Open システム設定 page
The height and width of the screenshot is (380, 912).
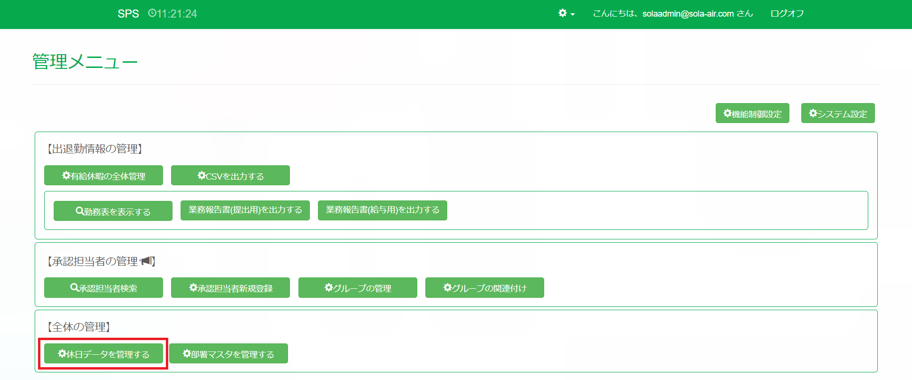pos(837,114)
